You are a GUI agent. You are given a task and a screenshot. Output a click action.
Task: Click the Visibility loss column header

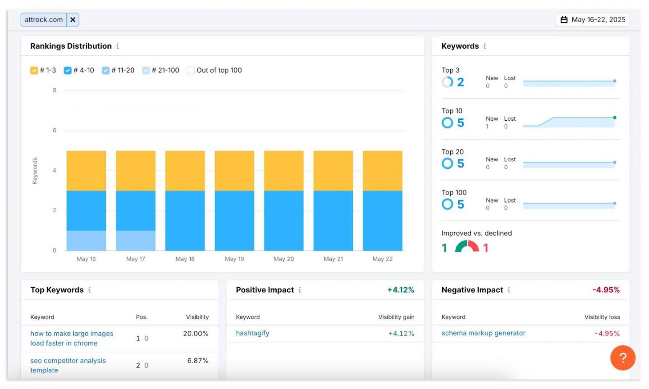click(602, 317)
